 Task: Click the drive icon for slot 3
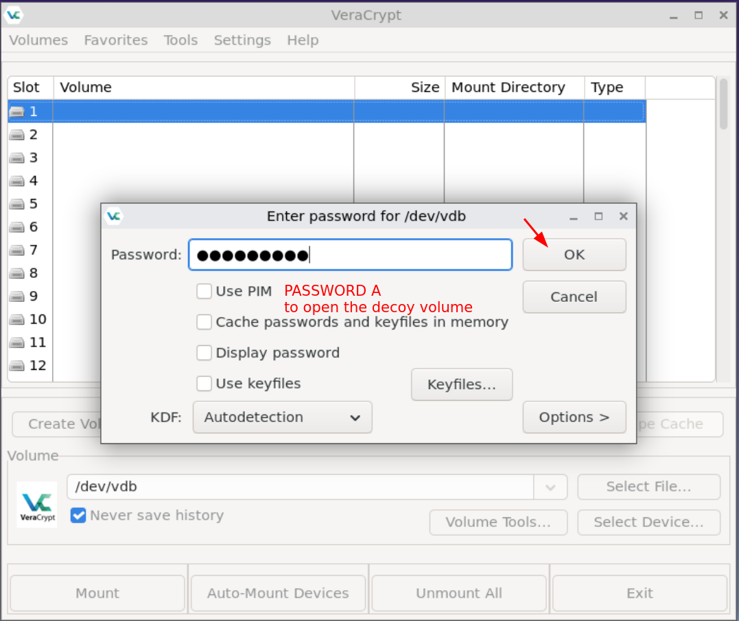[x=17, y=158]
